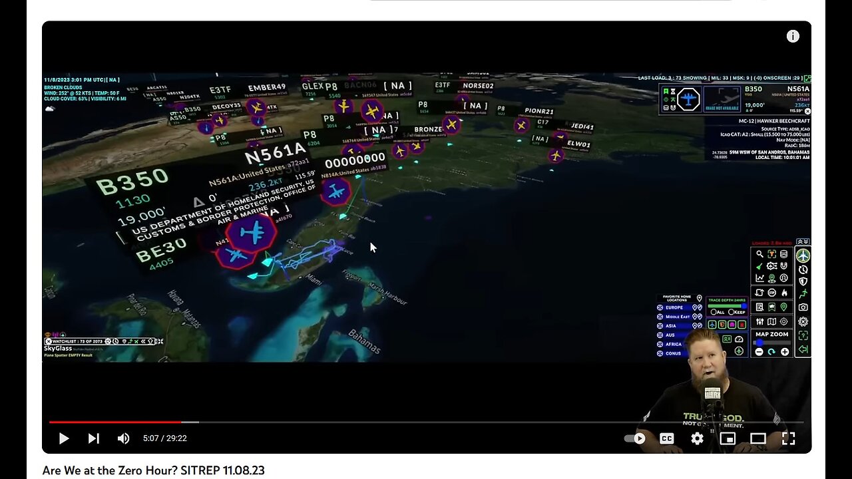Click the Bahamas label on the map
This screenshot has height=479, width=852.
(365, 340)
